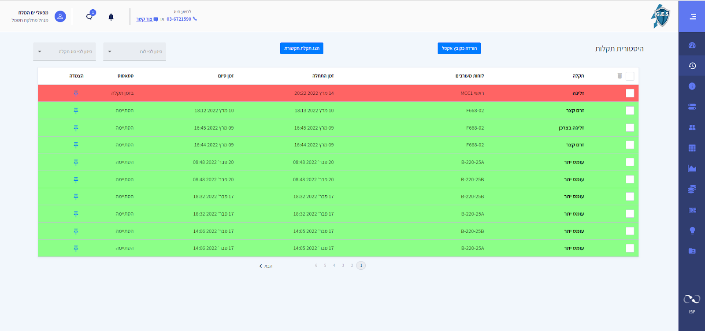Check the select-all checkbox in table header

(630, 76)
